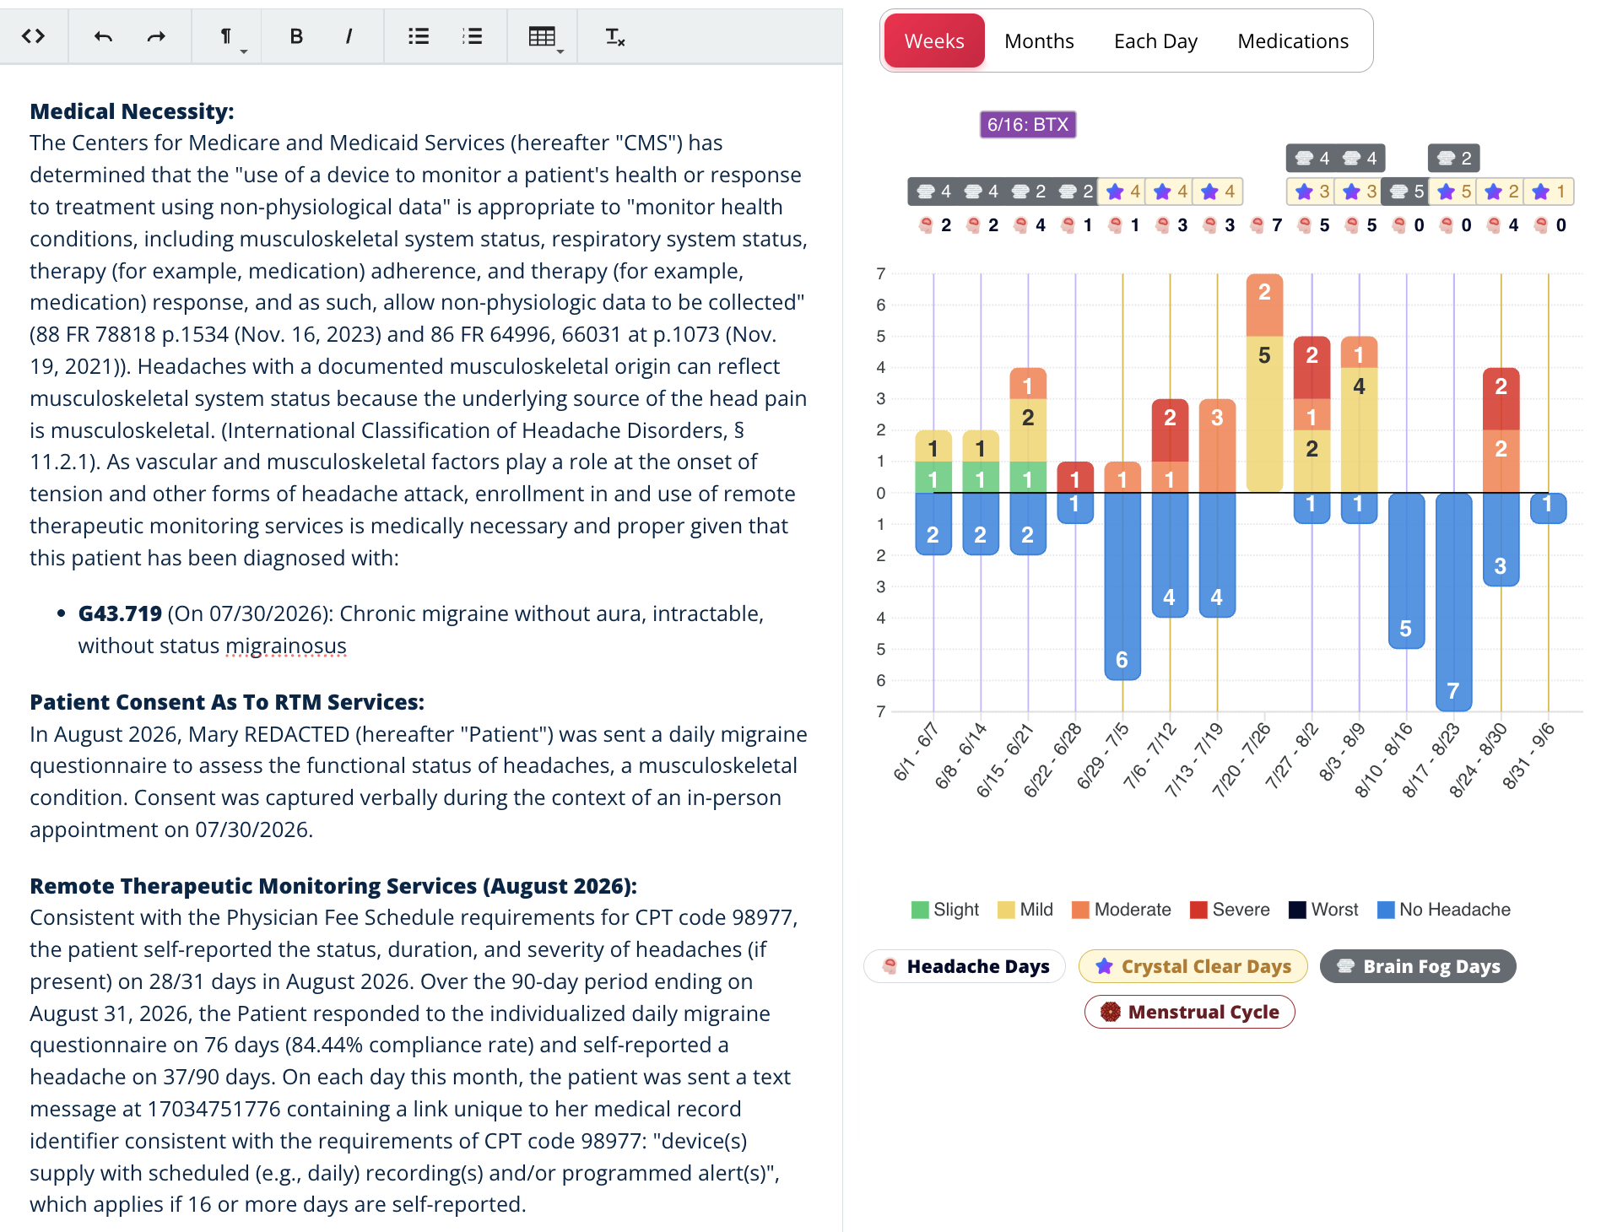Toggle italic formatting

click(349, 36)
